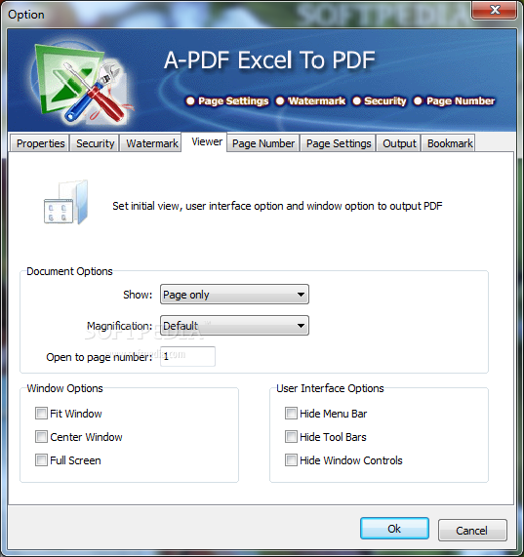524x557 pixels.
Task: Click the User Interface Options group label
Action: (330, 388)
